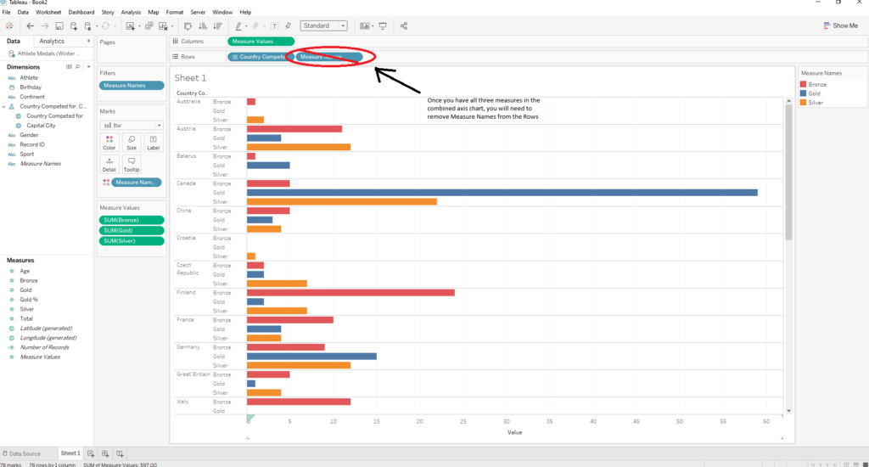Open the Analysis menu
Screen dimensions: 869x467
[x=131, y=13]
